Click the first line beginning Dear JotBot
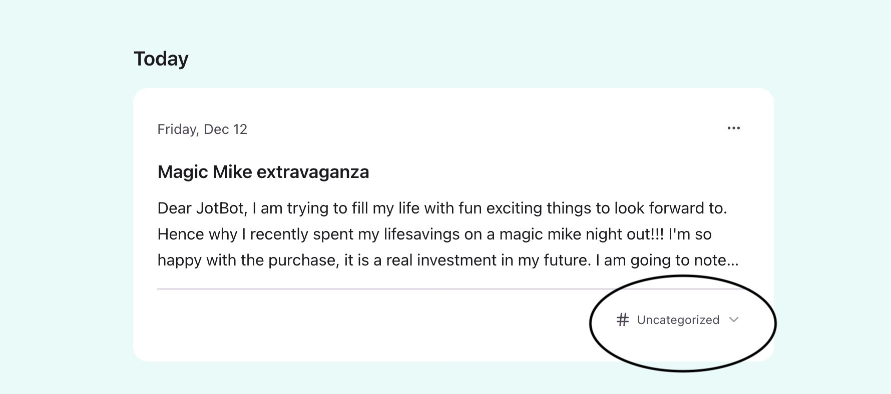The image size is (891, 394). [x=441, y=208]
